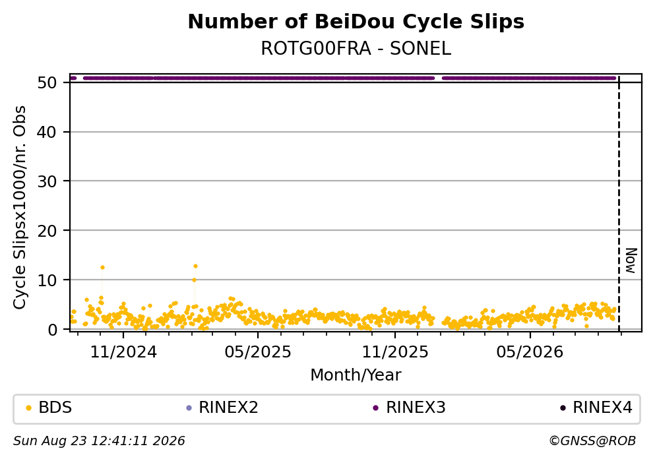Viewport: 655px width, 461px height.
Task: Click the RINEX2 legend dot
Action: point(189,408)
